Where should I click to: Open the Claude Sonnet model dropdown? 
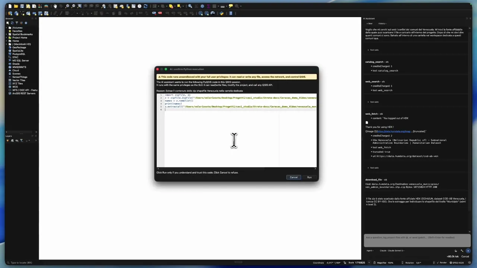pos(392,251)
